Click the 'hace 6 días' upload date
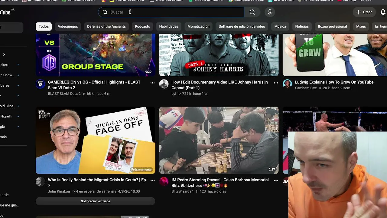 tap(216, 192)
